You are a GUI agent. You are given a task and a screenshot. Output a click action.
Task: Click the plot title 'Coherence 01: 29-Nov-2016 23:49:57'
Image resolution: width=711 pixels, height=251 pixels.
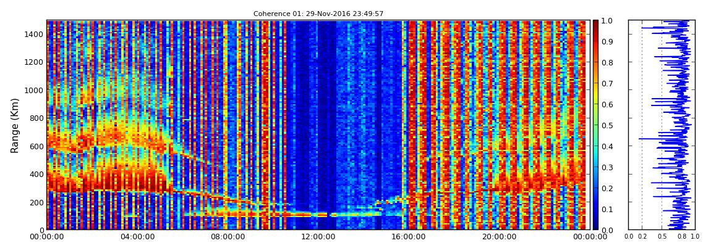318,14
